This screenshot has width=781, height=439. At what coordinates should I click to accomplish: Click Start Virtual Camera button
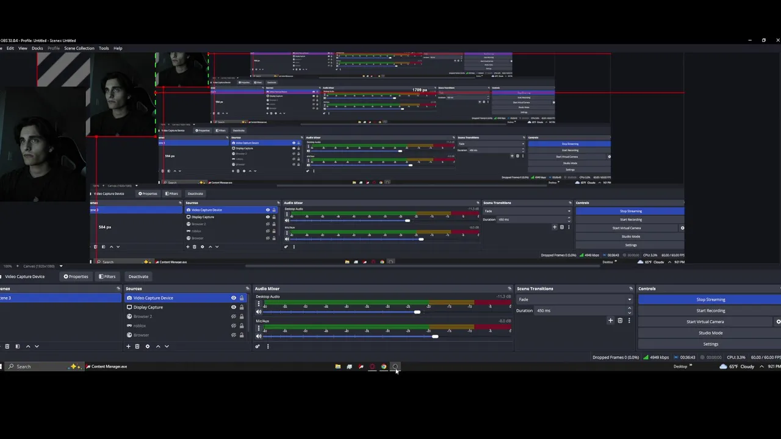(x=705, y=321)
